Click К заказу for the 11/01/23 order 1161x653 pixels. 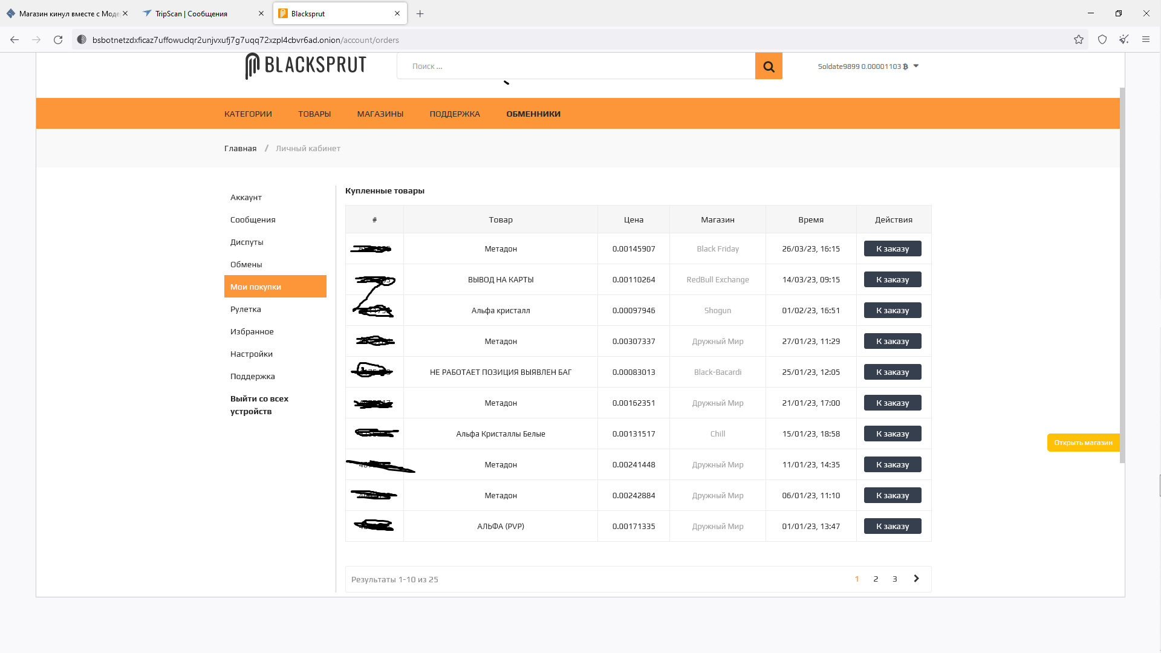(893, 464)
